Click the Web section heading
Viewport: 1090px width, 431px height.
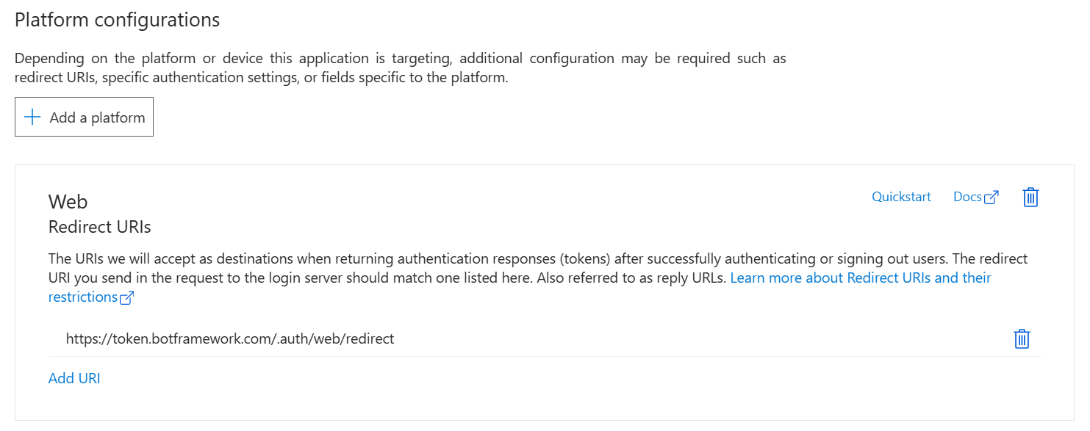67,201
